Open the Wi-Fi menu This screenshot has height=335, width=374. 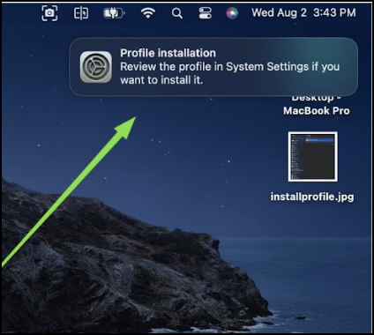tap(148, 13)
